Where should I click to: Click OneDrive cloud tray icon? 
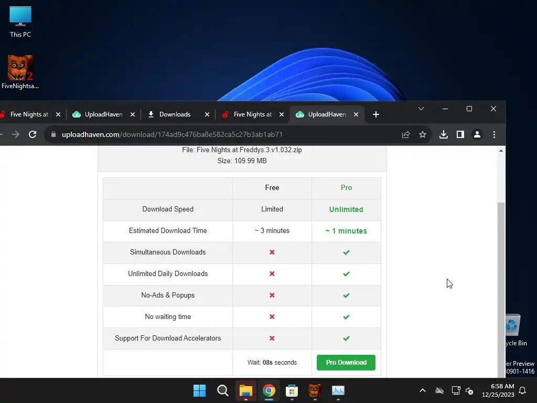439,390
